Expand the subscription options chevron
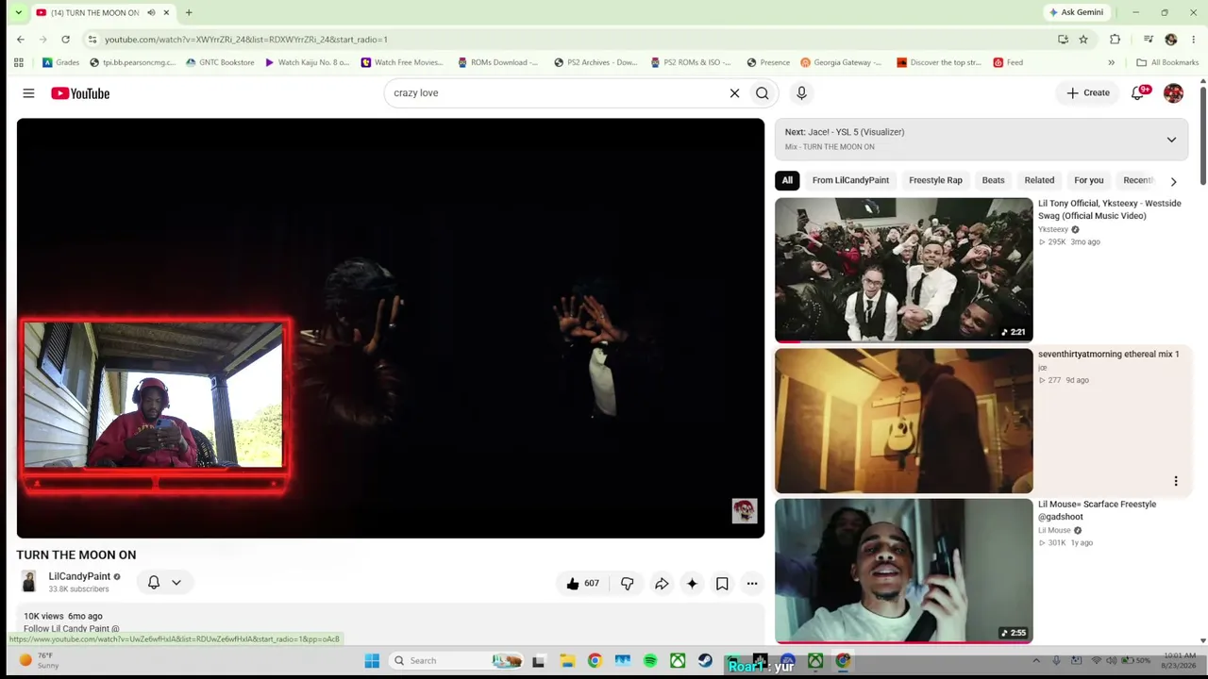 [x=176, y=583]
